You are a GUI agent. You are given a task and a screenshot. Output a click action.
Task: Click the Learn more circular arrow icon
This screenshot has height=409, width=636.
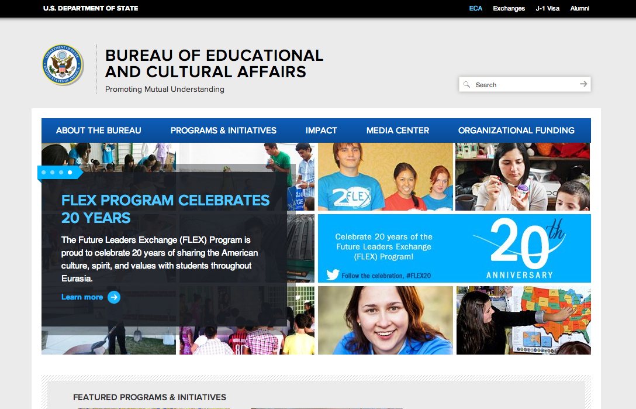coord(114,297)
